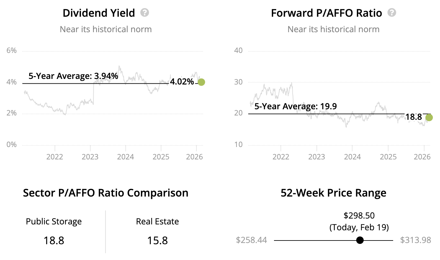Click 2022 on the Dividend Yield chart axis

click(55, 157)
